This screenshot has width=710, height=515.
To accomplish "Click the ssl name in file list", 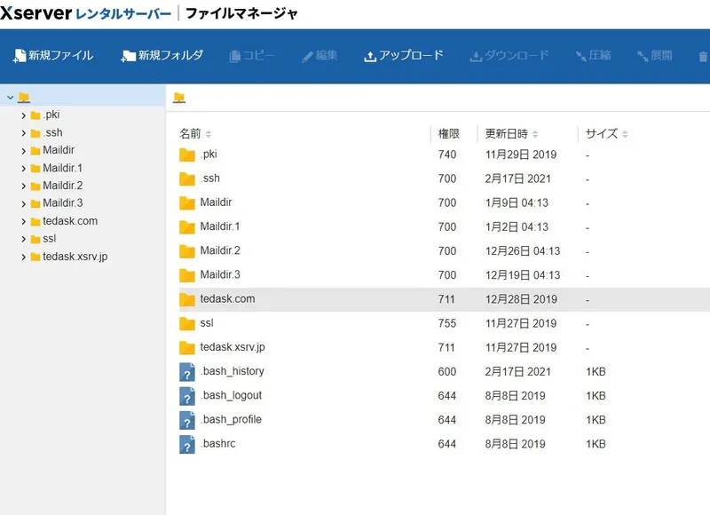I will (x=207, y=323).
